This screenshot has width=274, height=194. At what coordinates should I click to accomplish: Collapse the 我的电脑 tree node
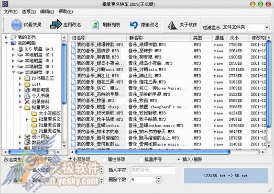tap(6, 43)
